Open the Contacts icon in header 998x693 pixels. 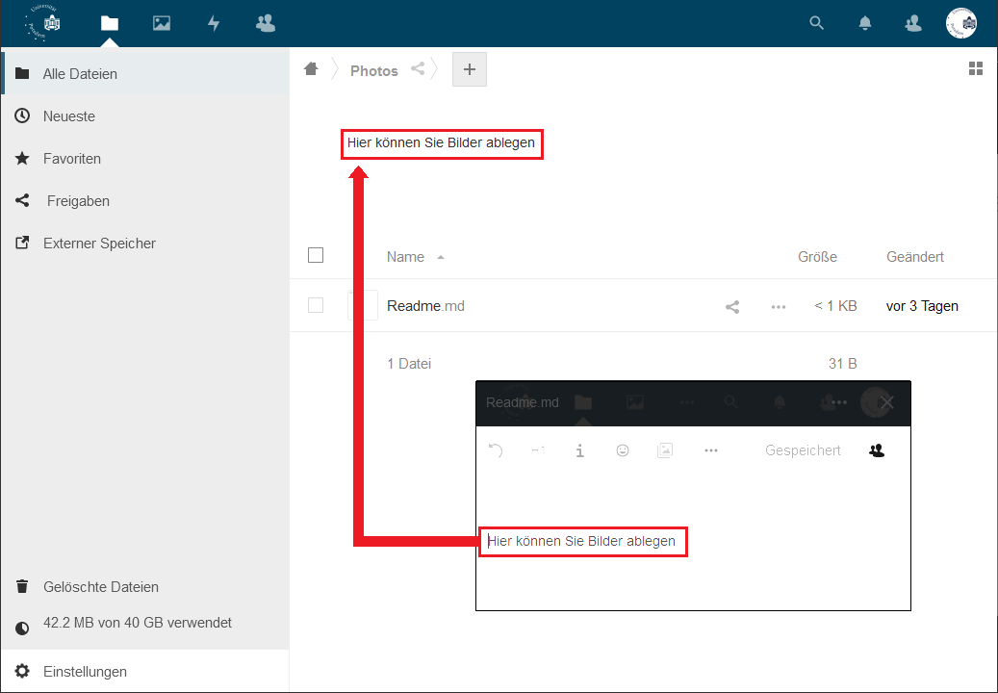click(266, 23)
